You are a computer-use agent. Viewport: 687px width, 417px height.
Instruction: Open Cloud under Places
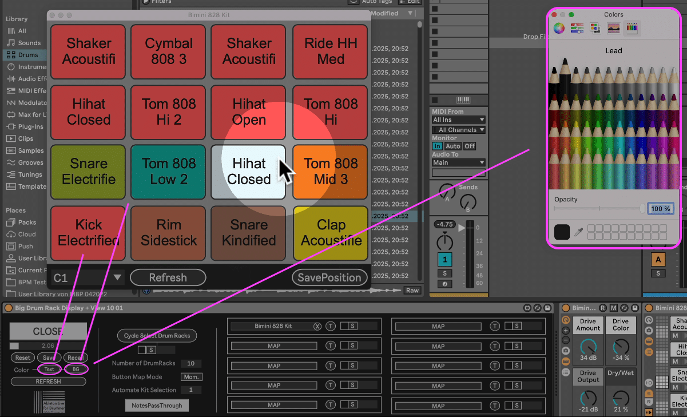(27, 235)
